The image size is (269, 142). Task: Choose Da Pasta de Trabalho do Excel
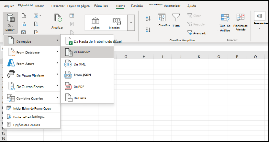coord(87,41)
